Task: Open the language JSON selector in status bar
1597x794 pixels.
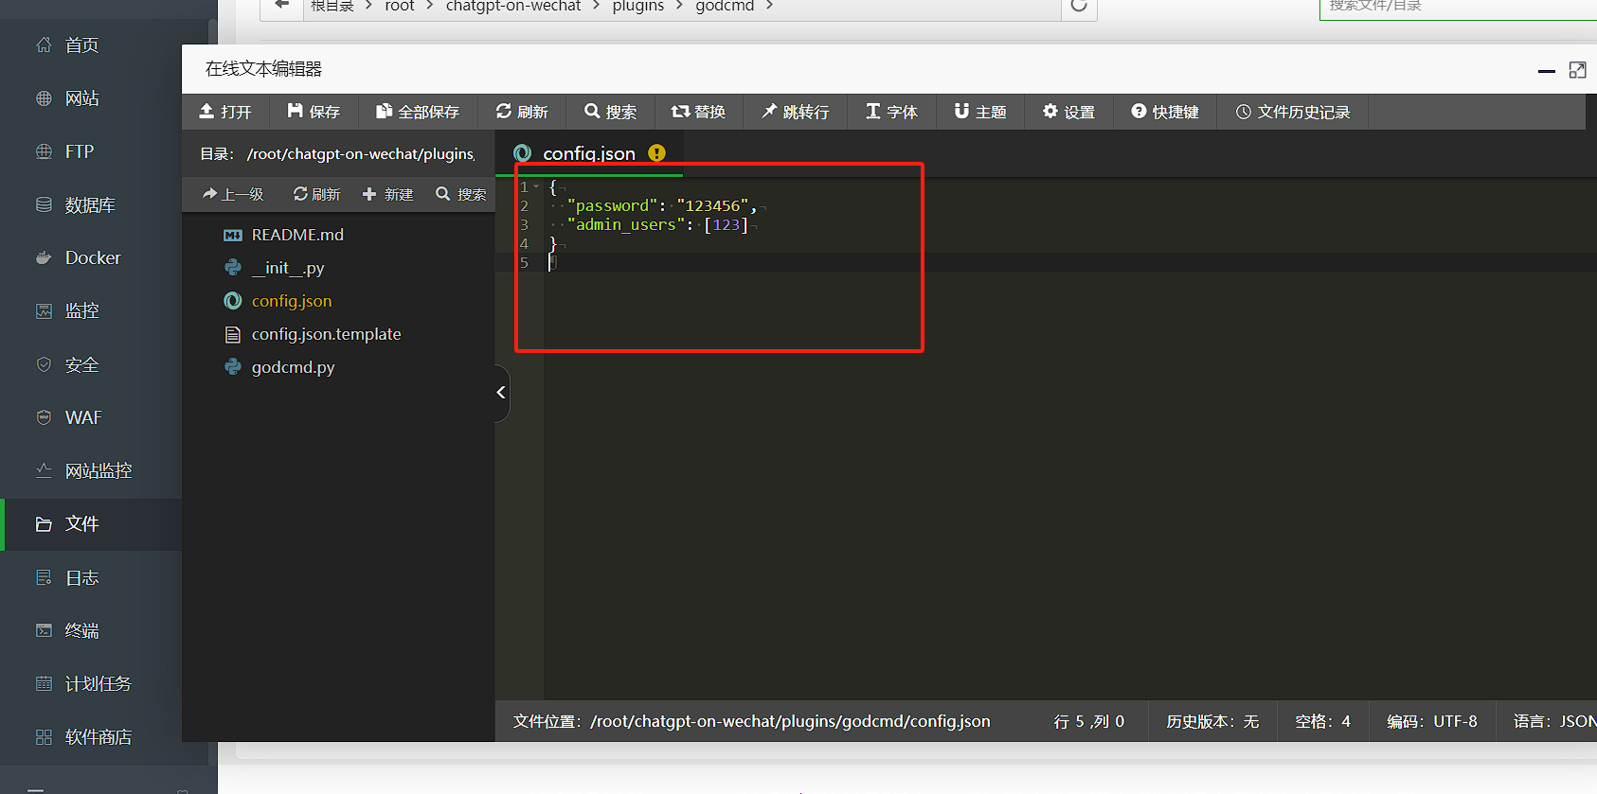Action: [x=1553, y=721]
